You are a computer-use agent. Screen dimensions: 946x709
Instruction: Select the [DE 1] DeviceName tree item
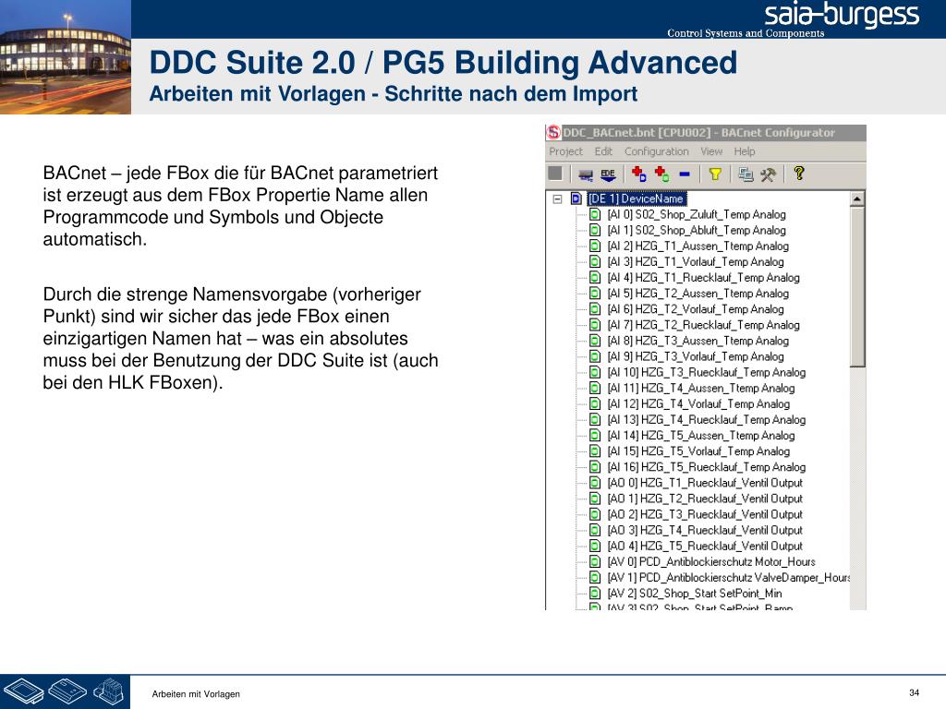tap(637, 198)
